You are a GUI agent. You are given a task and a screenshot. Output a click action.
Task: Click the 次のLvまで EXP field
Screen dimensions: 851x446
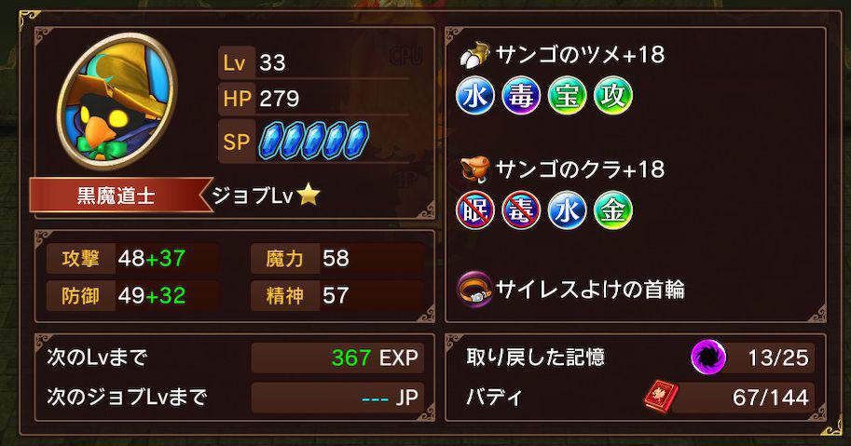pos(337,358)
